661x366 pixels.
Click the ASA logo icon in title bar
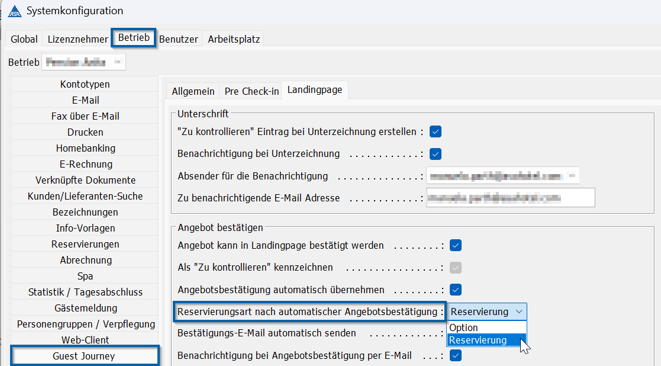coord(15,11)
